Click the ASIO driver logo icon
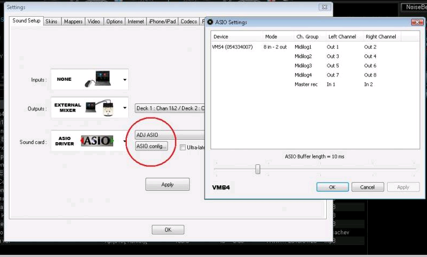 97,141
